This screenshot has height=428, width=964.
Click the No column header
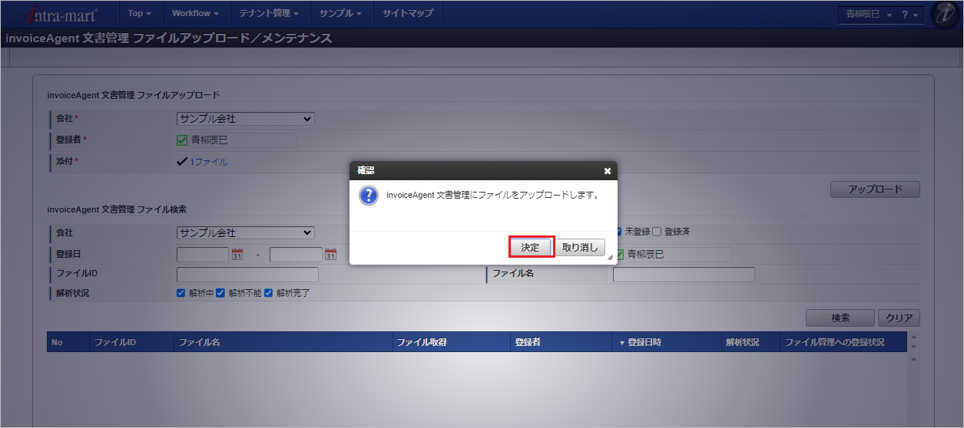[68, 342]
